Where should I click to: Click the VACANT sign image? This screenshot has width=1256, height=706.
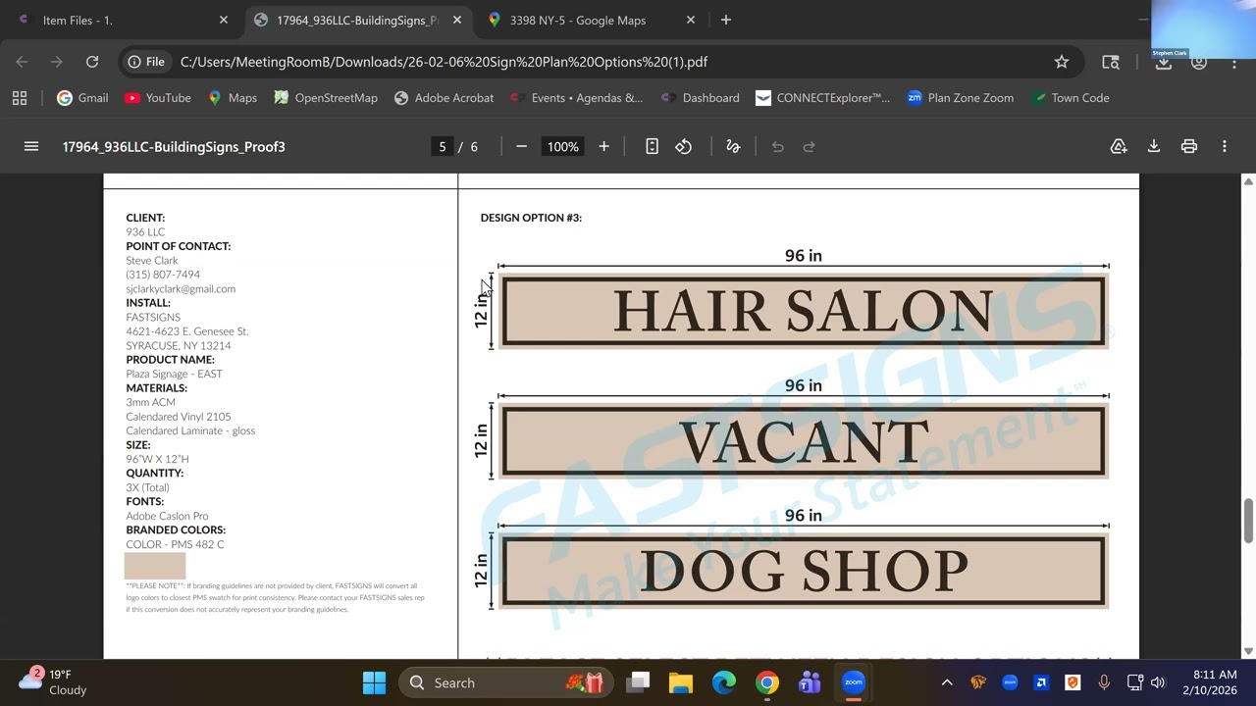[x=804, y=441]
